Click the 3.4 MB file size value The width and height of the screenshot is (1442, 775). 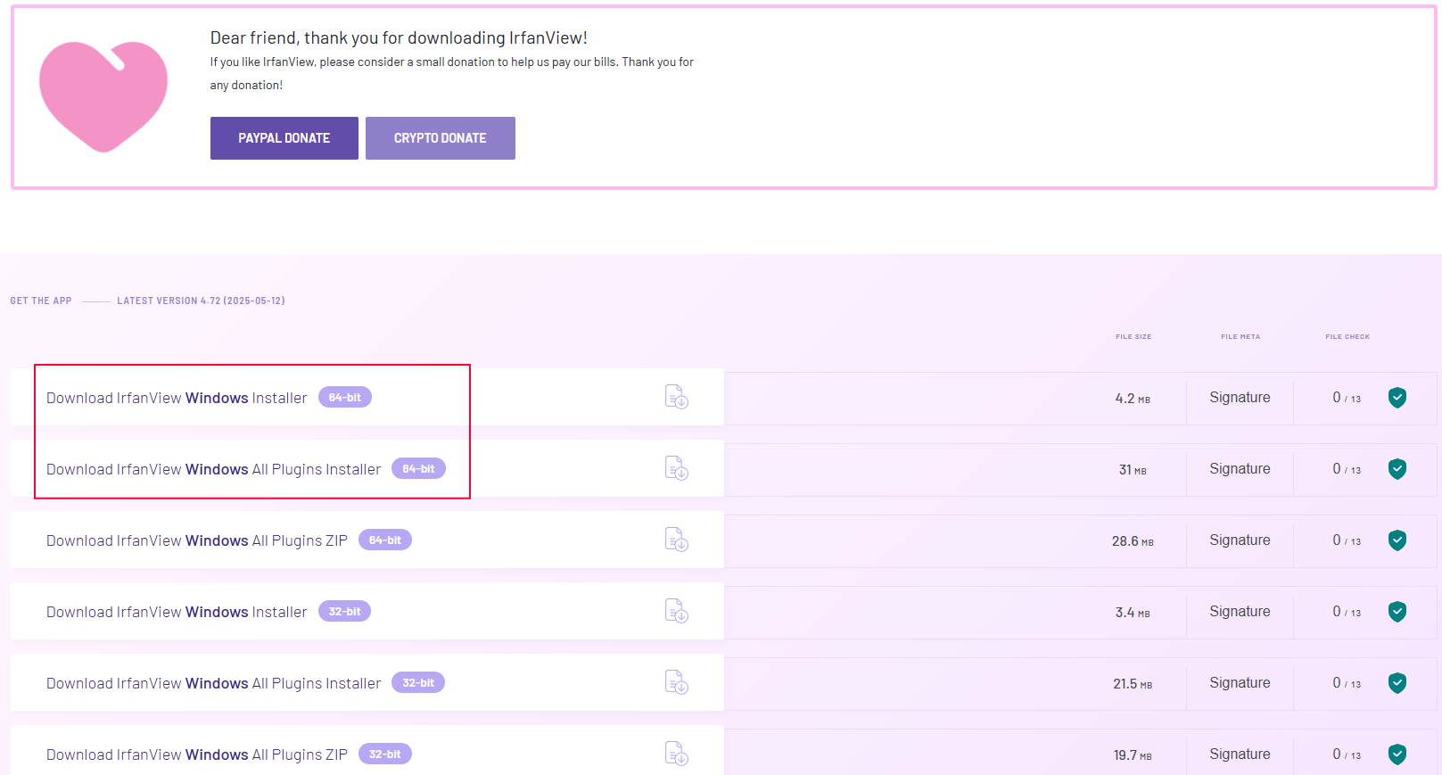[1133, 613]
